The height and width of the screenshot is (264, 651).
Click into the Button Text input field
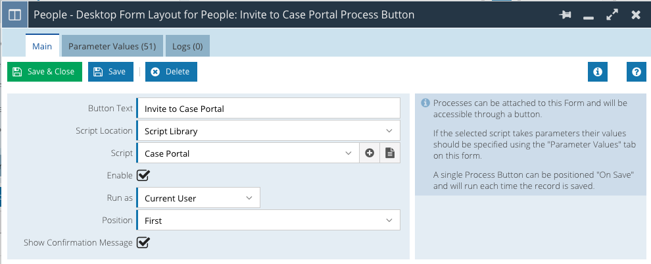(x=268, y=109)
